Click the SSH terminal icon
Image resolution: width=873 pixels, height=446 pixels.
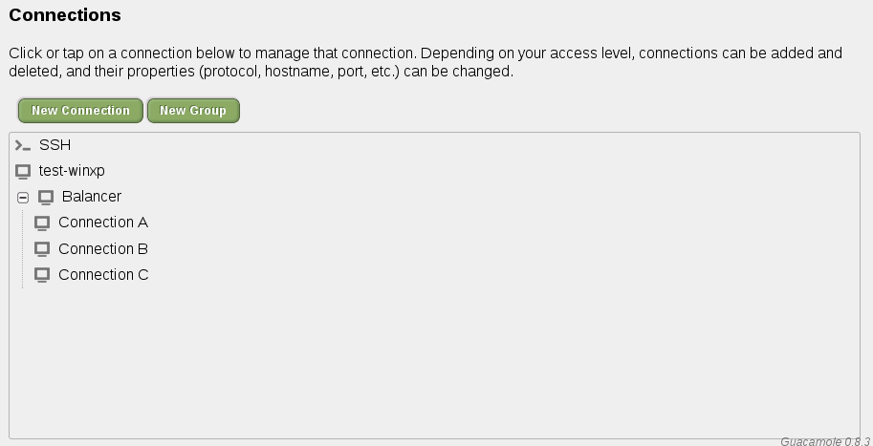pyautogui.click(x=24, y=145)
